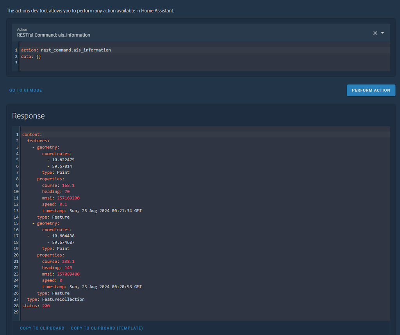Click the coordinate value 10.604438

(x=63, y=236)
